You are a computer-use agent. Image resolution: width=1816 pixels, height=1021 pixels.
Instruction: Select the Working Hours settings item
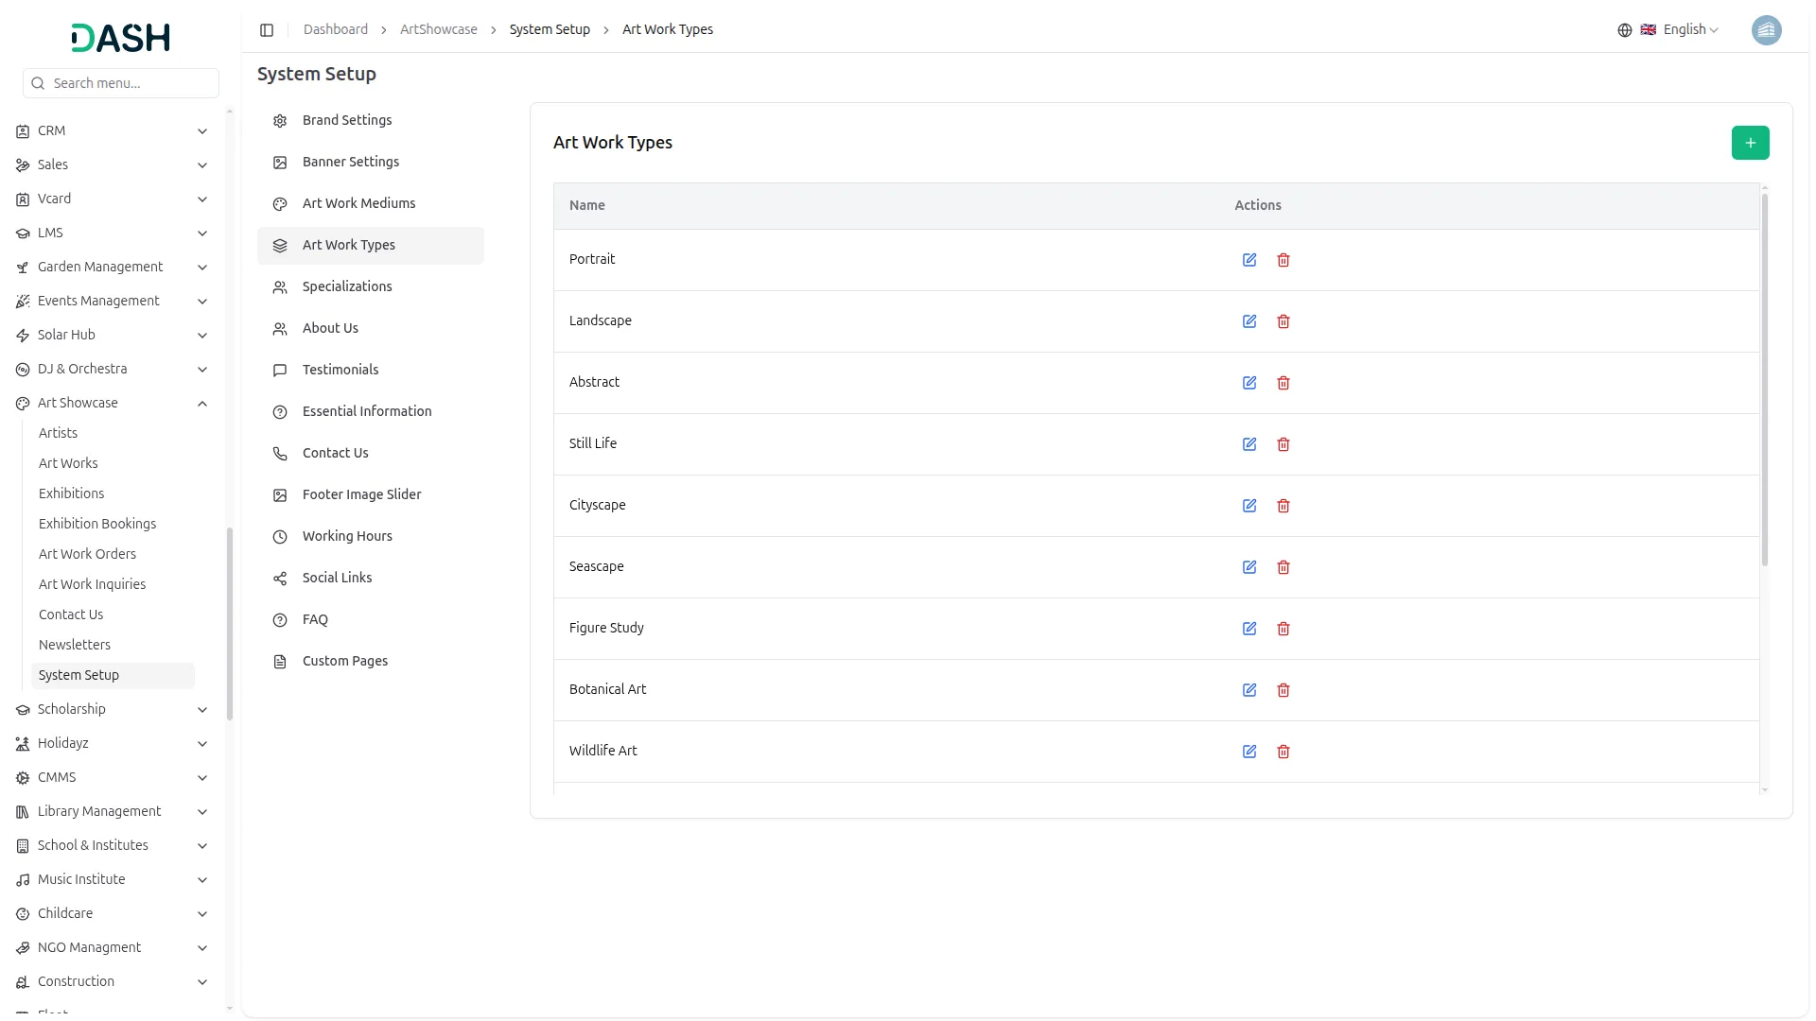point(347,536)
